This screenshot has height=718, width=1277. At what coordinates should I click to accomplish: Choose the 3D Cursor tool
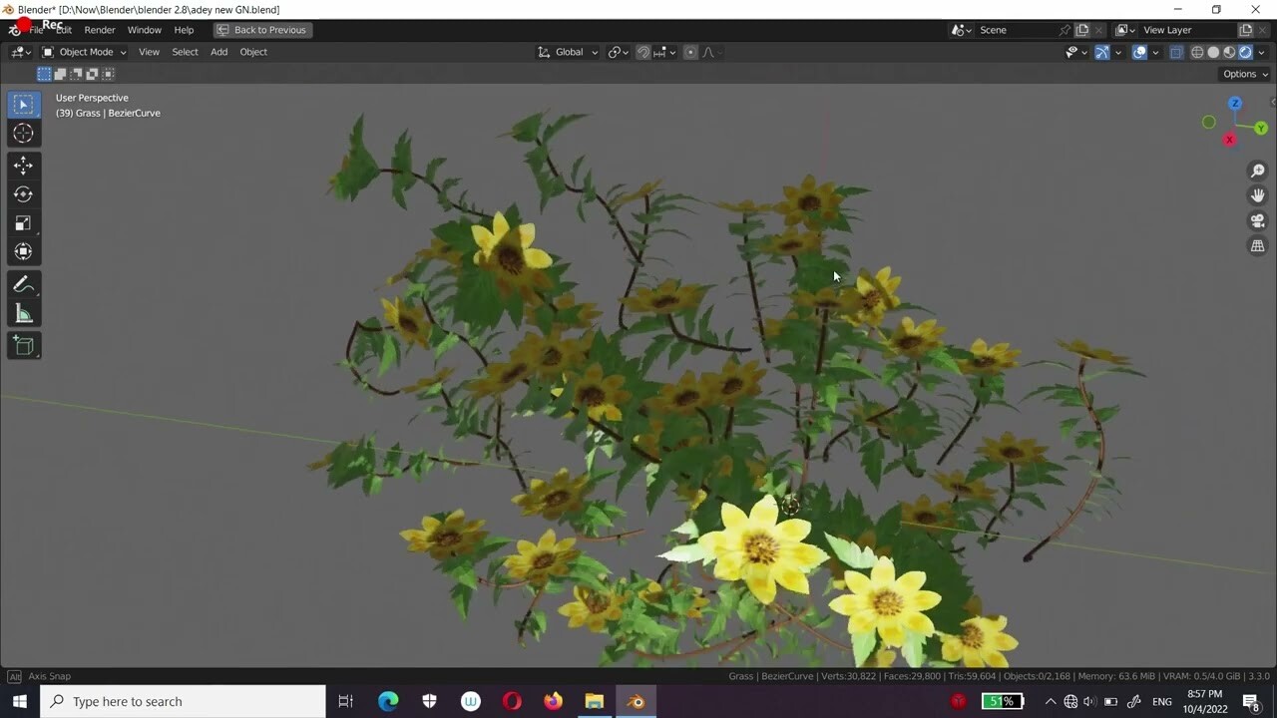click(x=23, y=133)
